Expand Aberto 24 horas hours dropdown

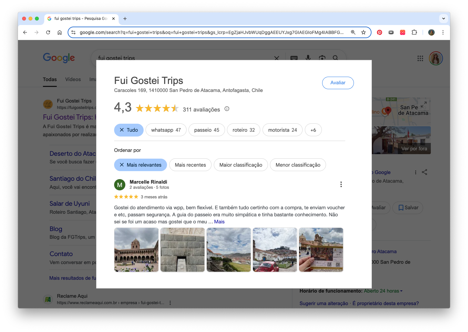point(383,291)
